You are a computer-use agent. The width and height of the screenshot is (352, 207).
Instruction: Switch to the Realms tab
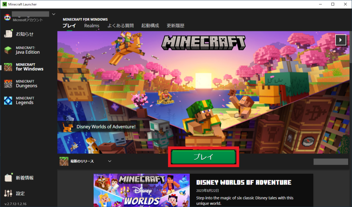click(91, 25)
